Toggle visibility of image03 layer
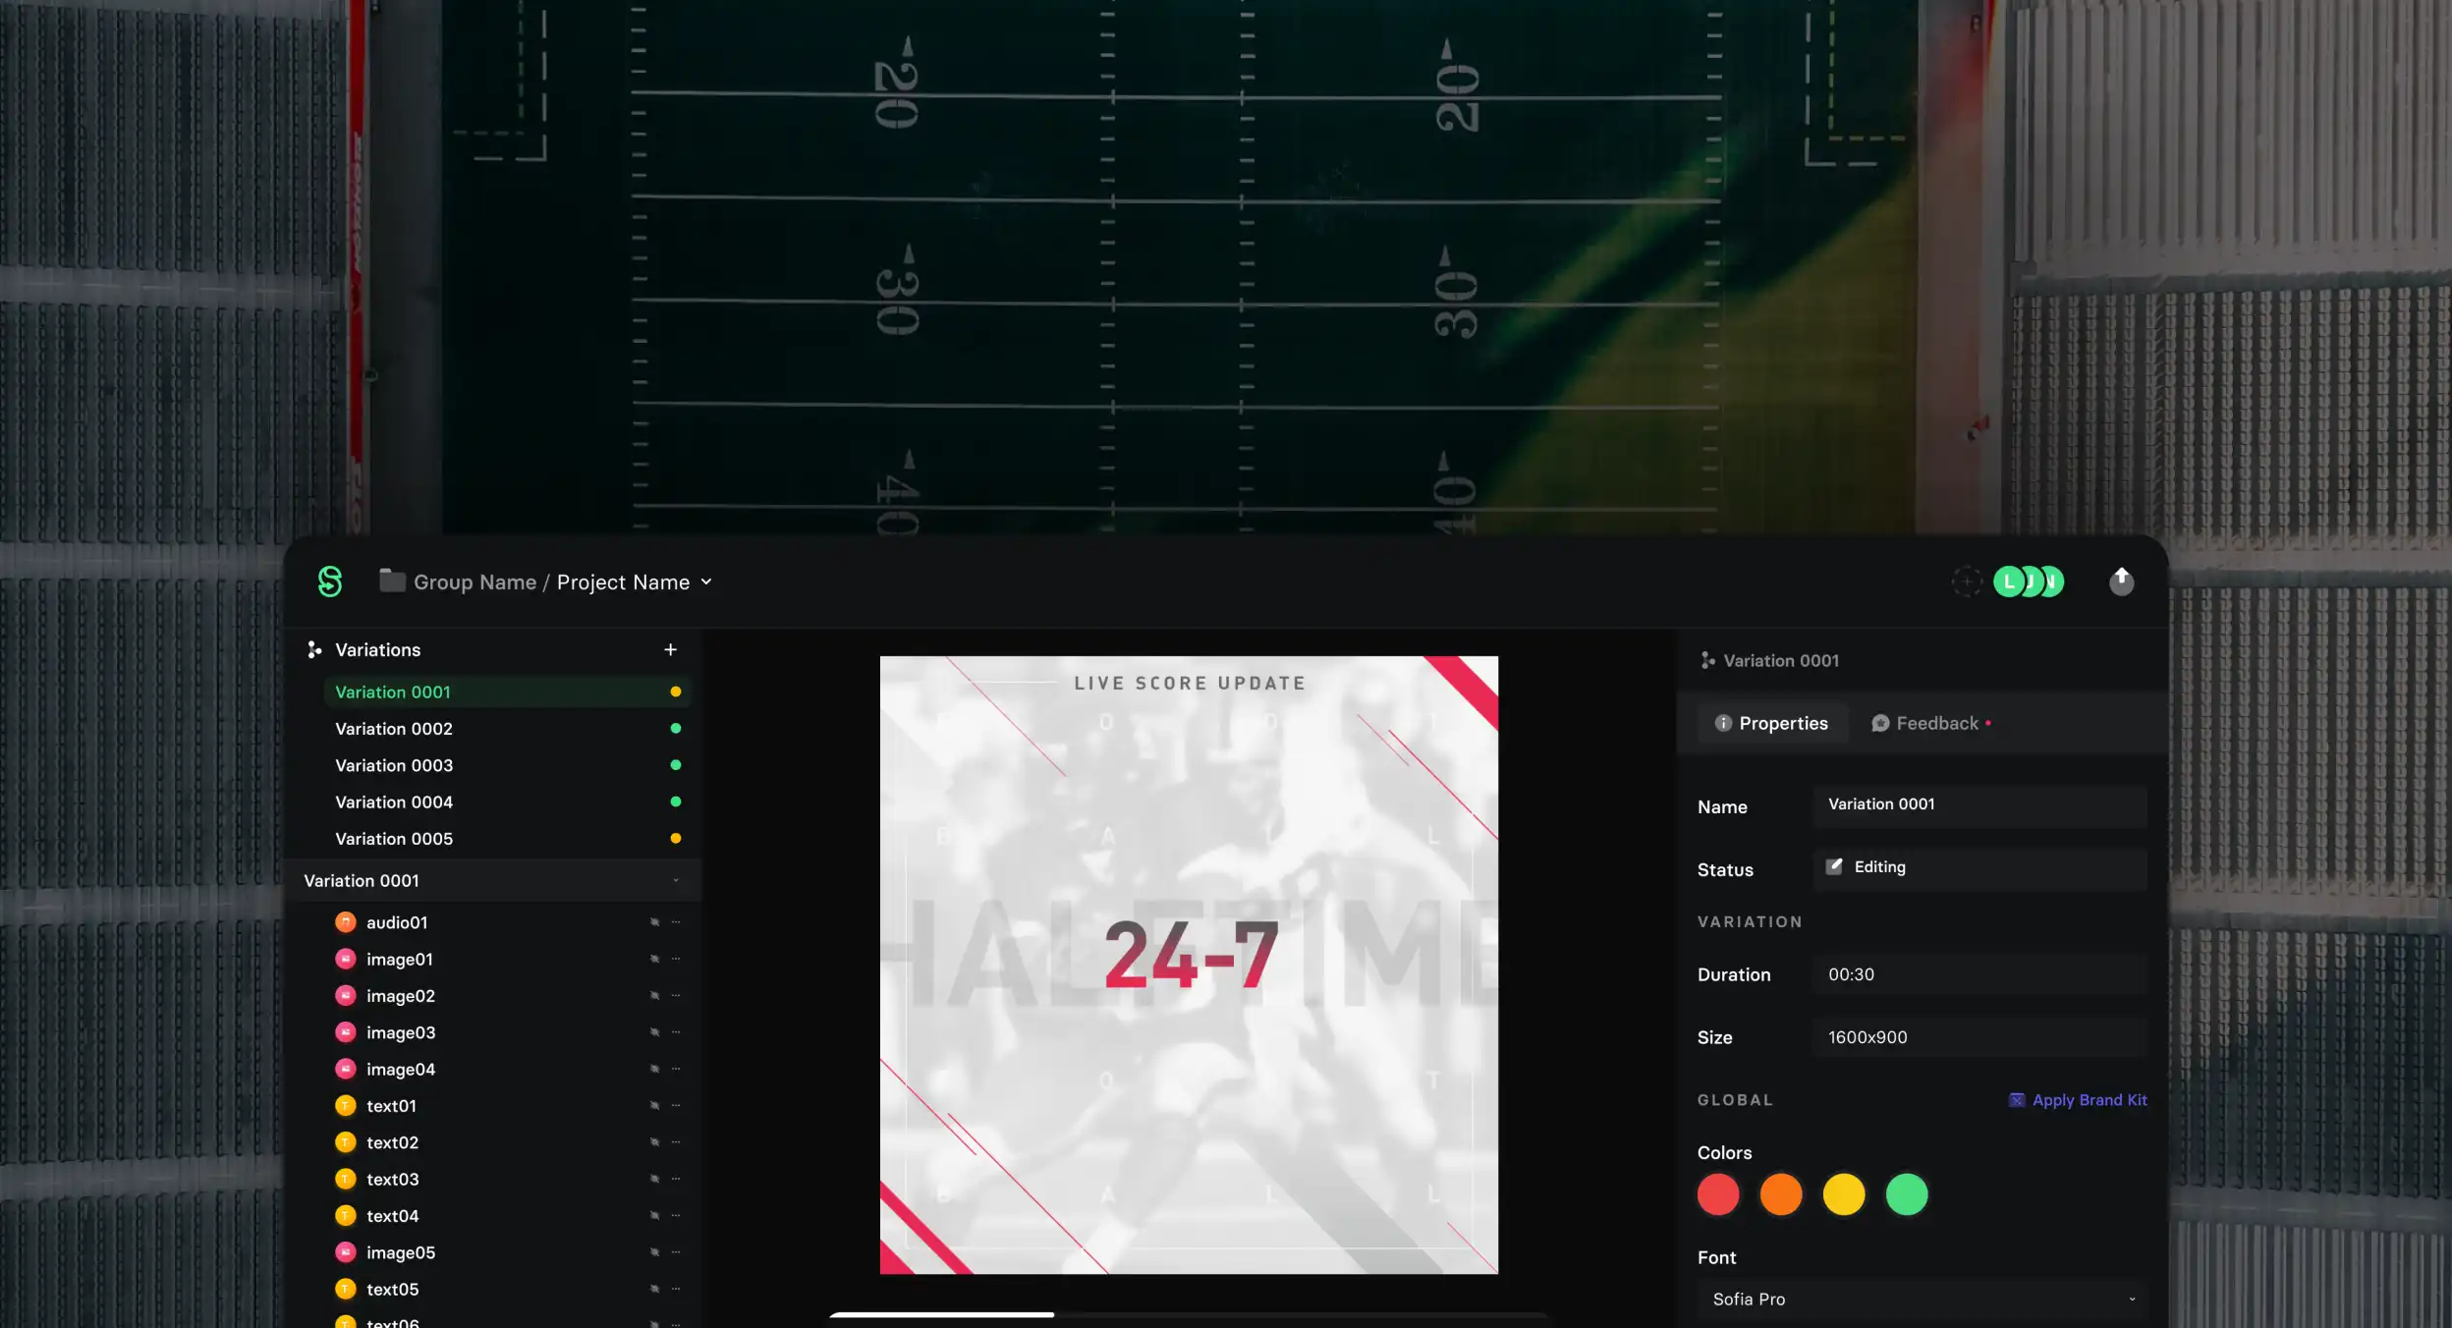Viewport: 2452px width, 1328px height. [x=654, y=1032]
